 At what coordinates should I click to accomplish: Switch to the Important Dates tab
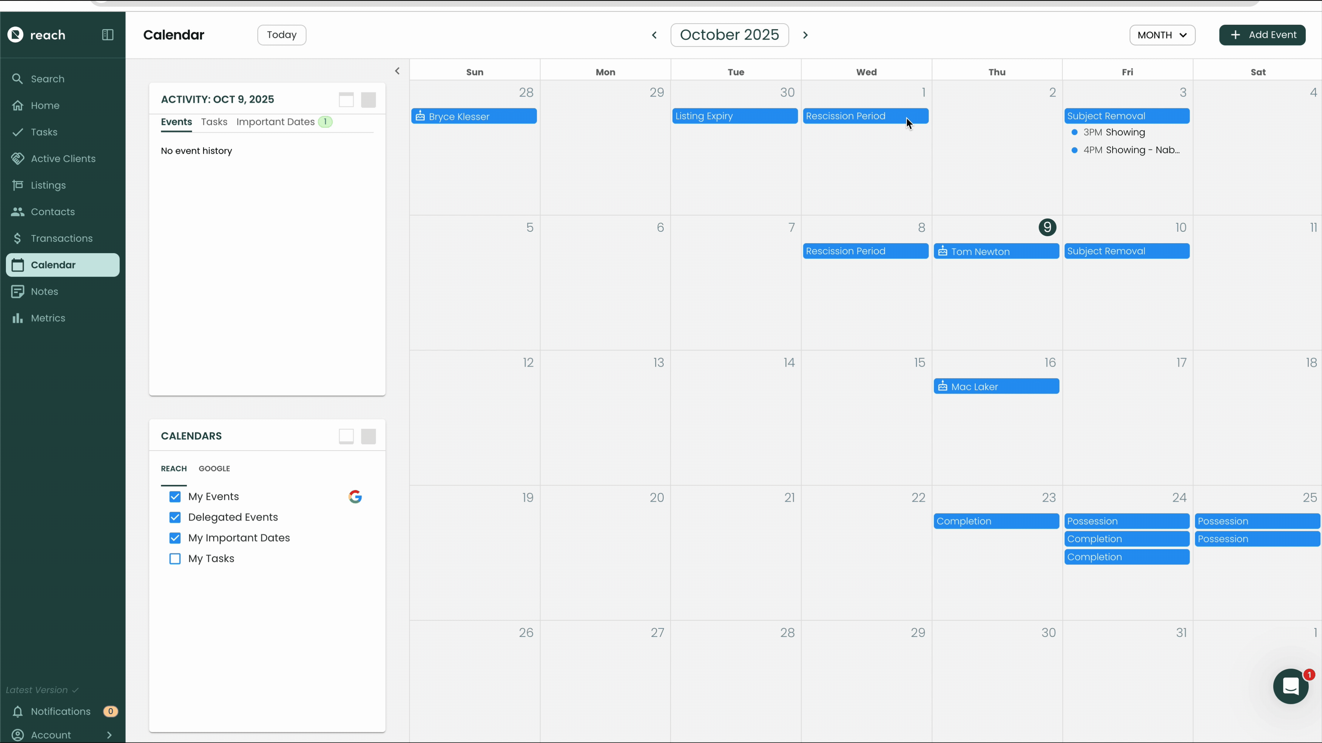[x=276, y=122]
